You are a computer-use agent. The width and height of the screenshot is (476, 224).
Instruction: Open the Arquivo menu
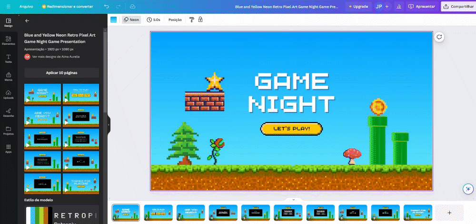pos(26,7)
